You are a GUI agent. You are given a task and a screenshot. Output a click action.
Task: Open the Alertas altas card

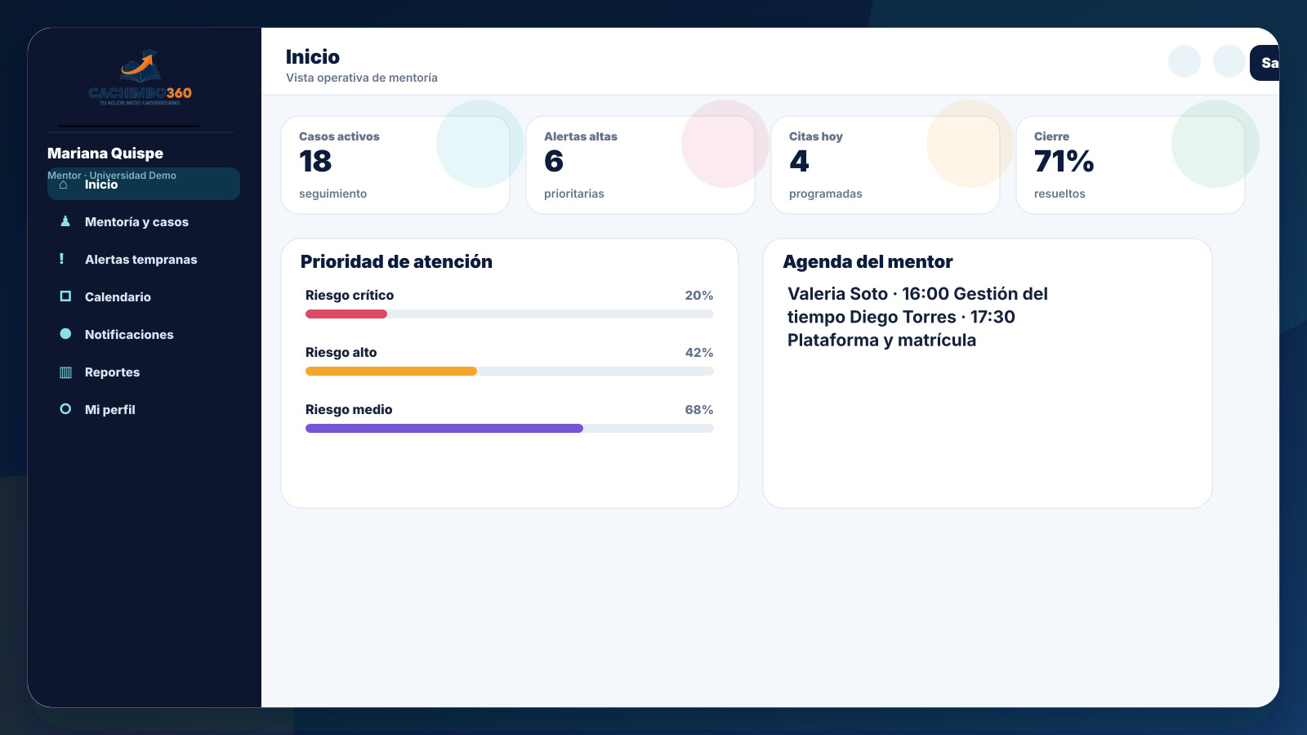click(640, 165)
